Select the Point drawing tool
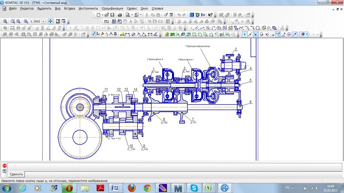The image size is (344, 193). (x=191, y=28)
